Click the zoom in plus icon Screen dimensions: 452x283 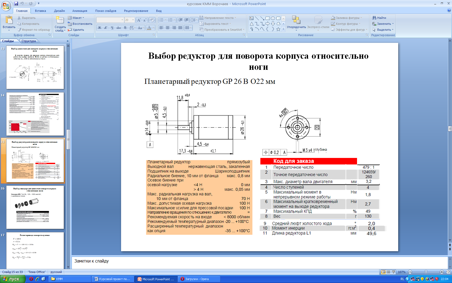pyautogui.click(x=442, y=272)
